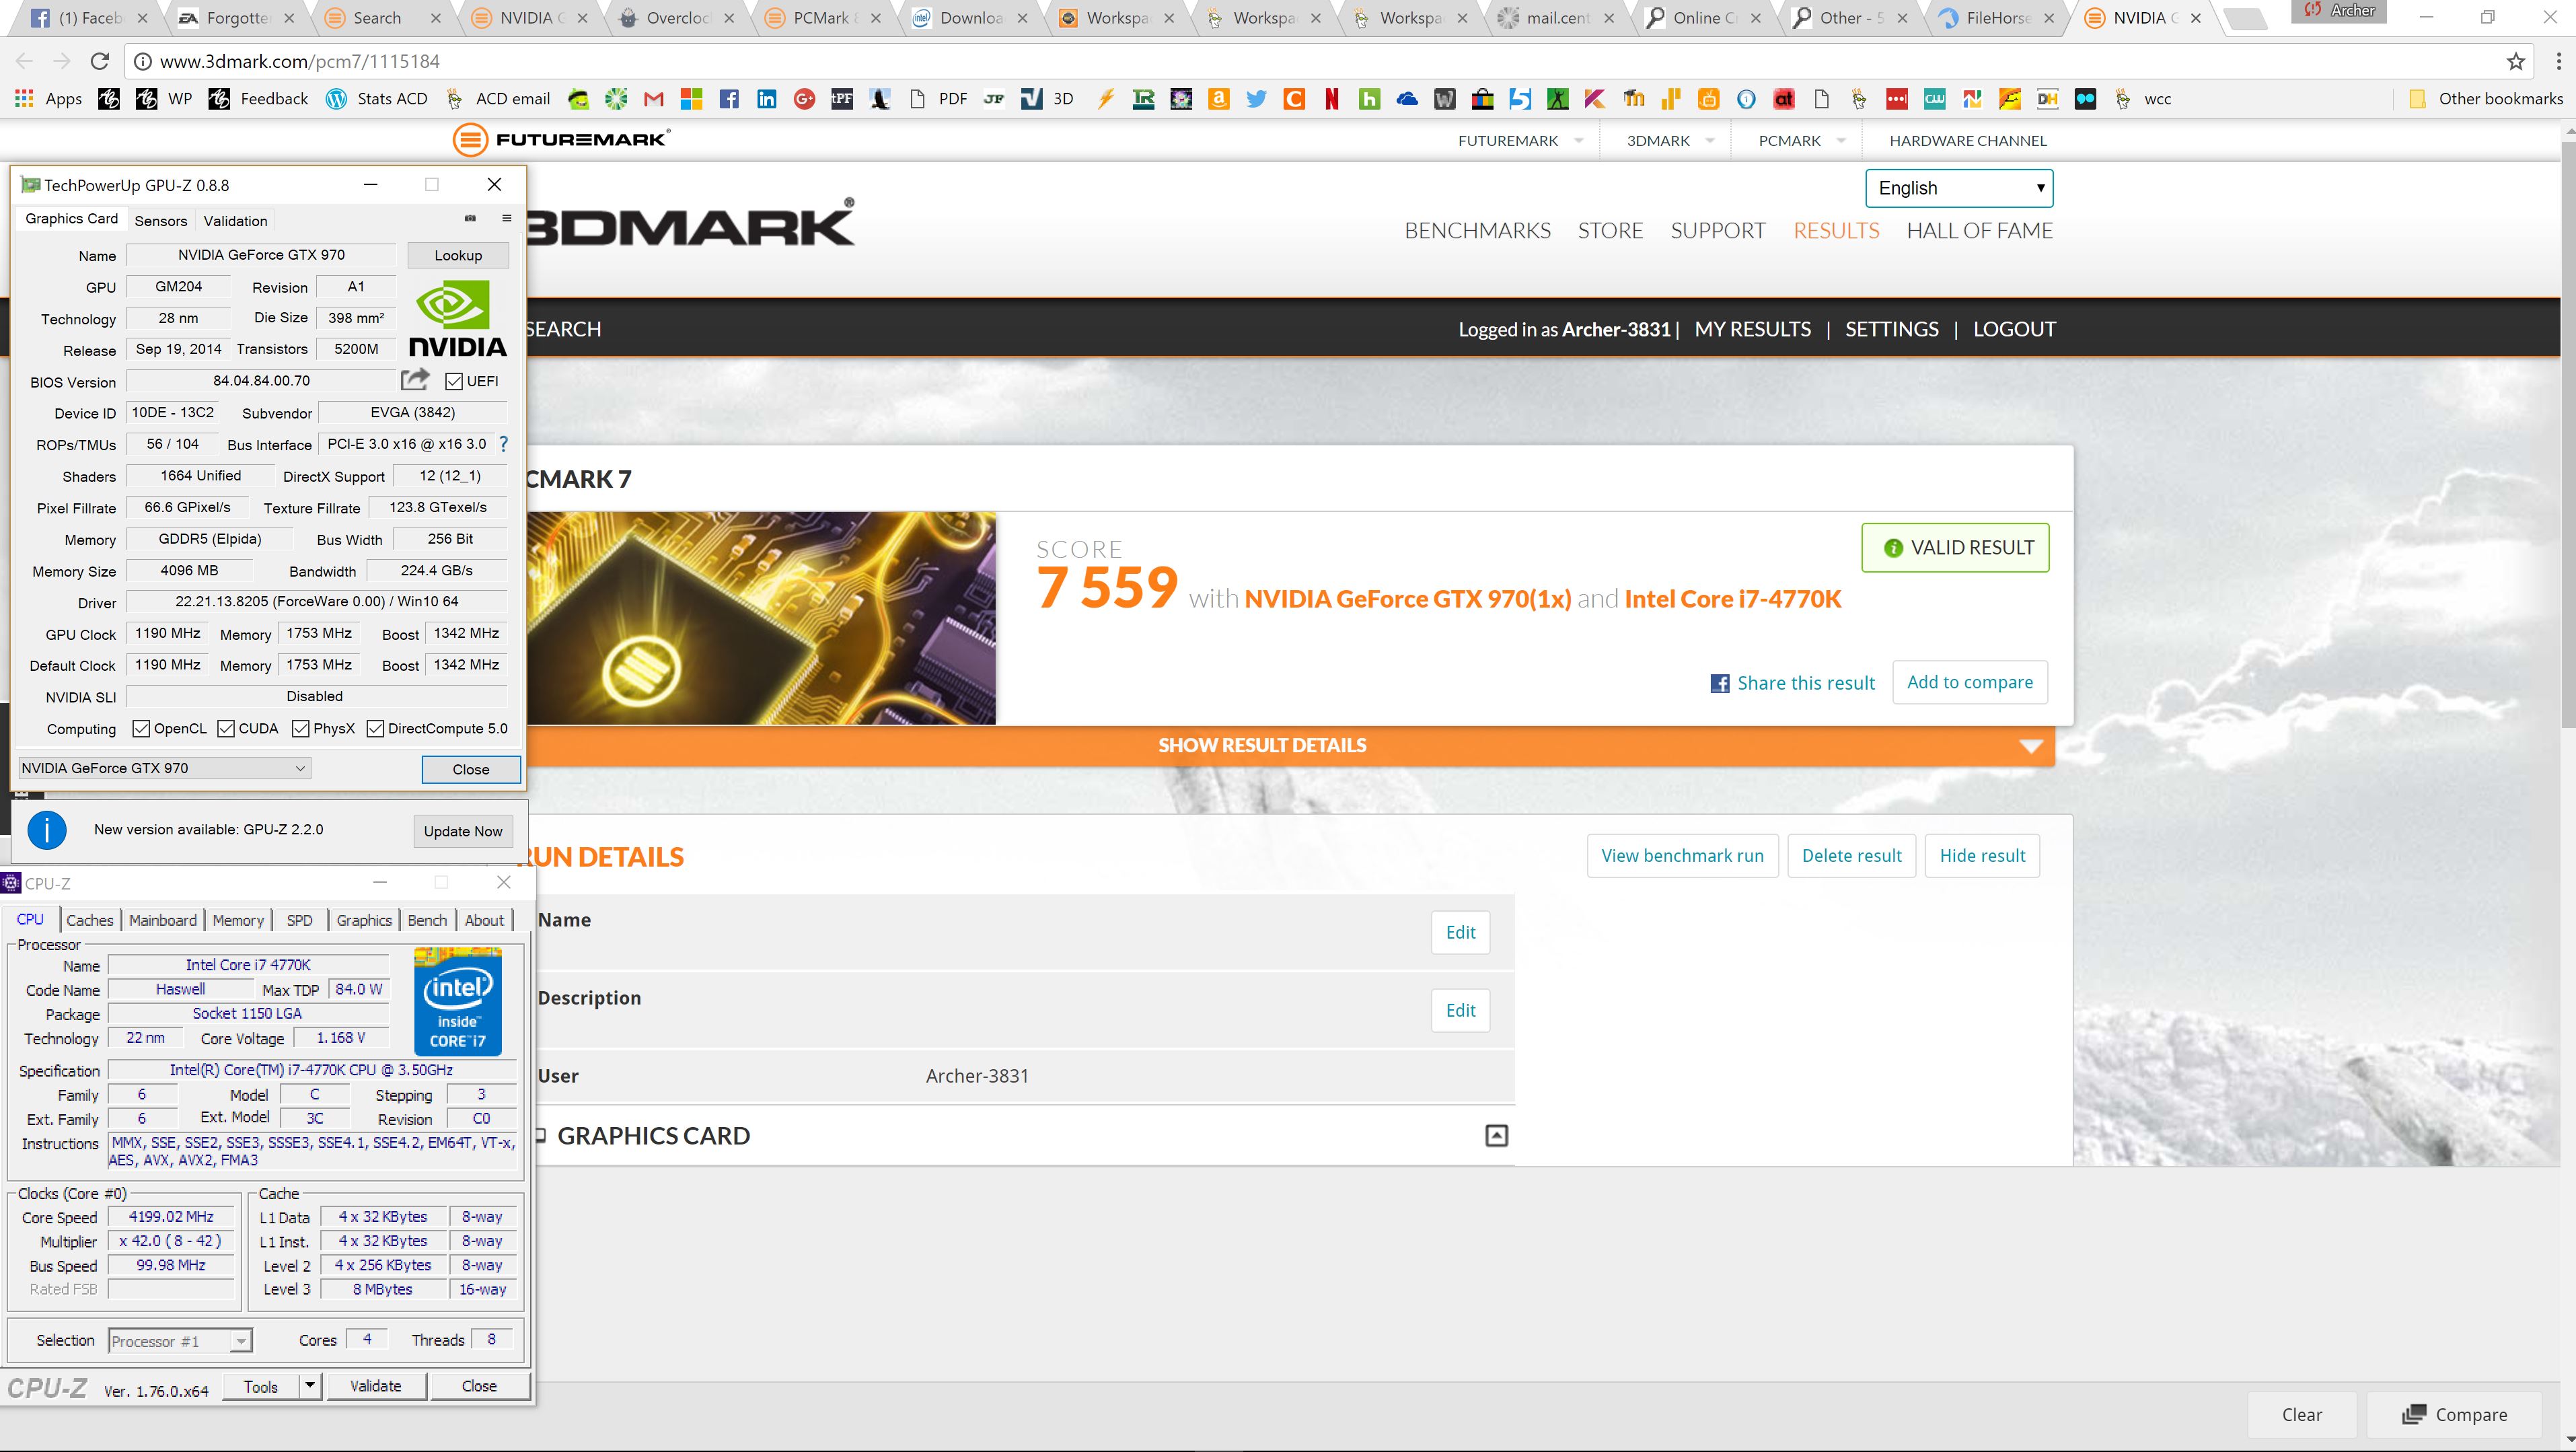Click the CPU-Z Validate button
Screen dimensions: 2576x1452
pyautogui.click(x=376, y=1386)
